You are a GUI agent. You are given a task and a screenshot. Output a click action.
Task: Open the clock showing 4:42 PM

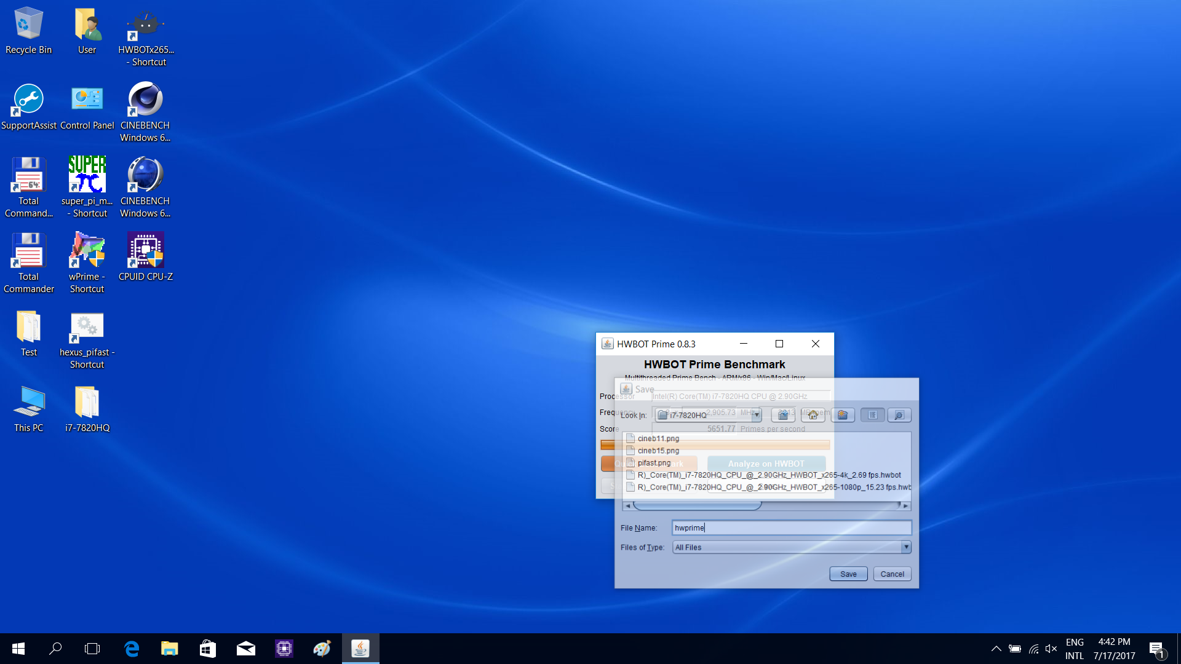(x=1114, y=649)
